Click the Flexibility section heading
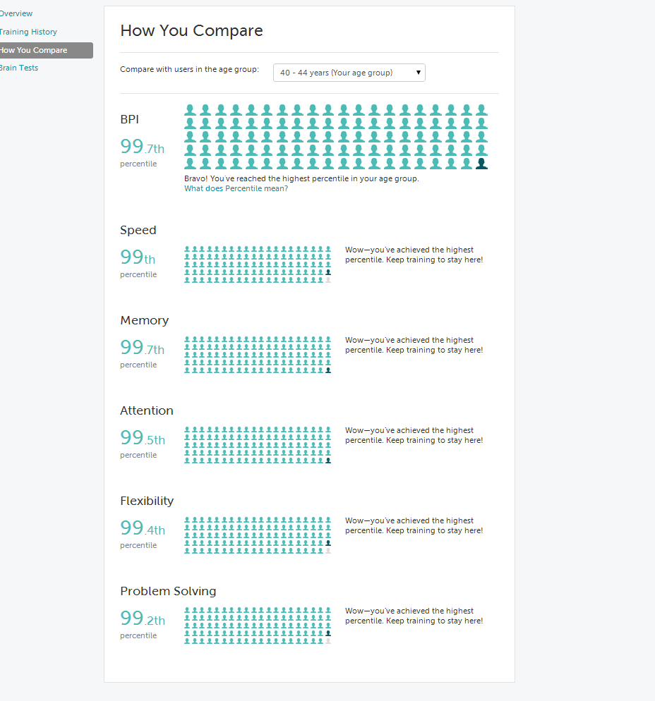Image resolution: width=655 pixels, height=701 pixels. (147, 501)
